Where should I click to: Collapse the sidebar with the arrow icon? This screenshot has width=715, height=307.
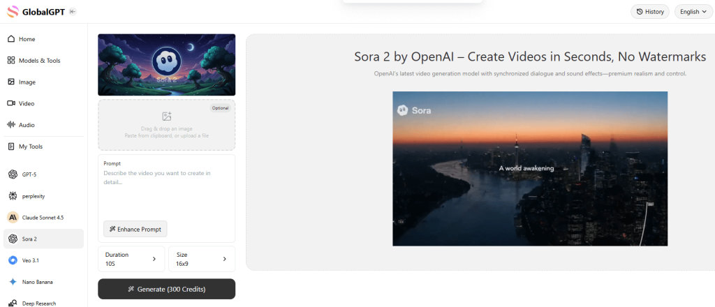pyautogui.click(x=72, y=12)
